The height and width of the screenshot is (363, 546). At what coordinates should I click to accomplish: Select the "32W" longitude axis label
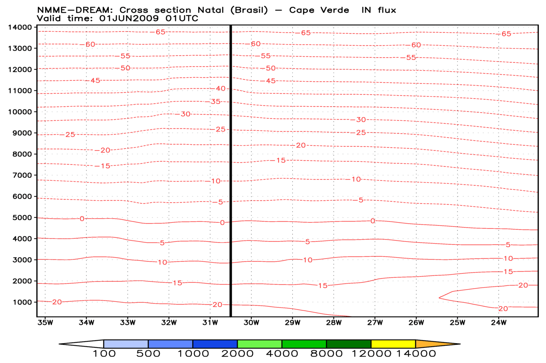169,323
